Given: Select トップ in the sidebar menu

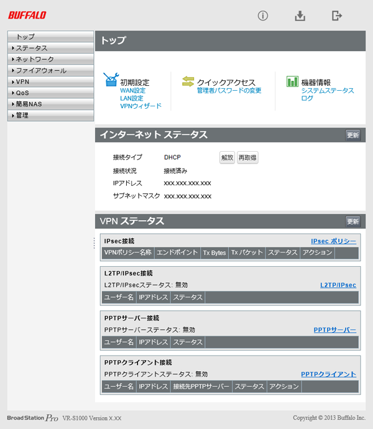Looking at the screenshot, I should tap(50, 37).
